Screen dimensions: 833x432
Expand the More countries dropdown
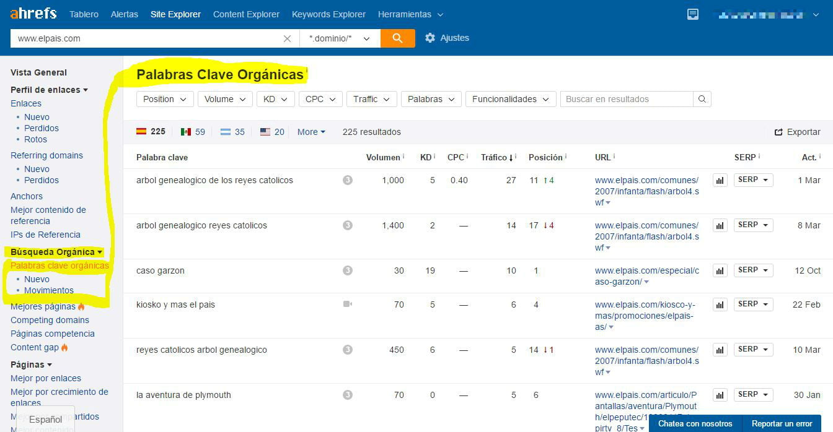tap(311, 132)
